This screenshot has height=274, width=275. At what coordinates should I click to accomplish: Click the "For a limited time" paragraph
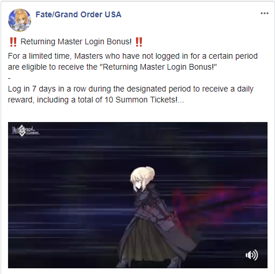point(133,62)
